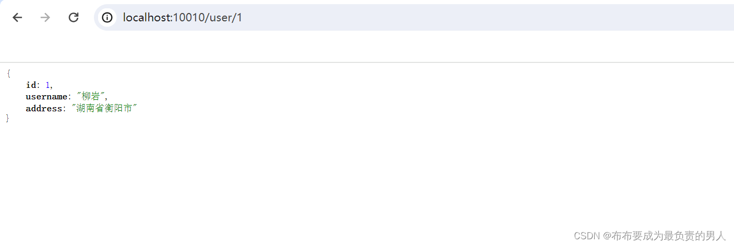Focus the localhost:10010/user/1 address bar
Image resolution: width=734 pixels, height=246 pixels.
[x=414, y=18]
